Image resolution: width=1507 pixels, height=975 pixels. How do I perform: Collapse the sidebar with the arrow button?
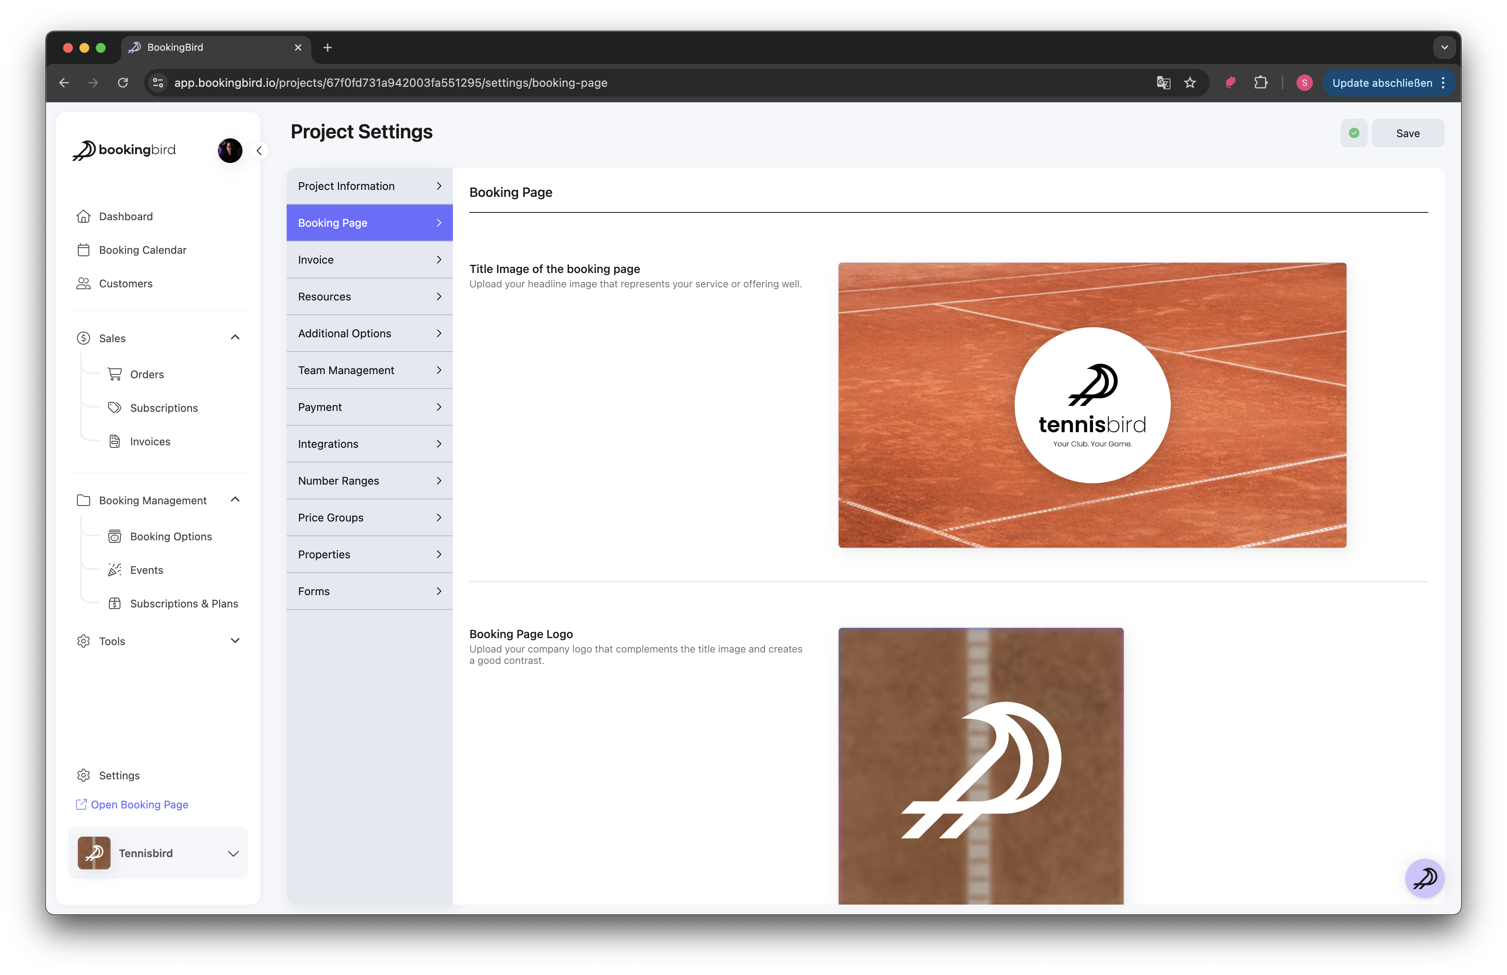259,151
